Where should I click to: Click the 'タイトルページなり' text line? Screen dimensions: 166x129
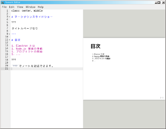click(x=25, y=29)
